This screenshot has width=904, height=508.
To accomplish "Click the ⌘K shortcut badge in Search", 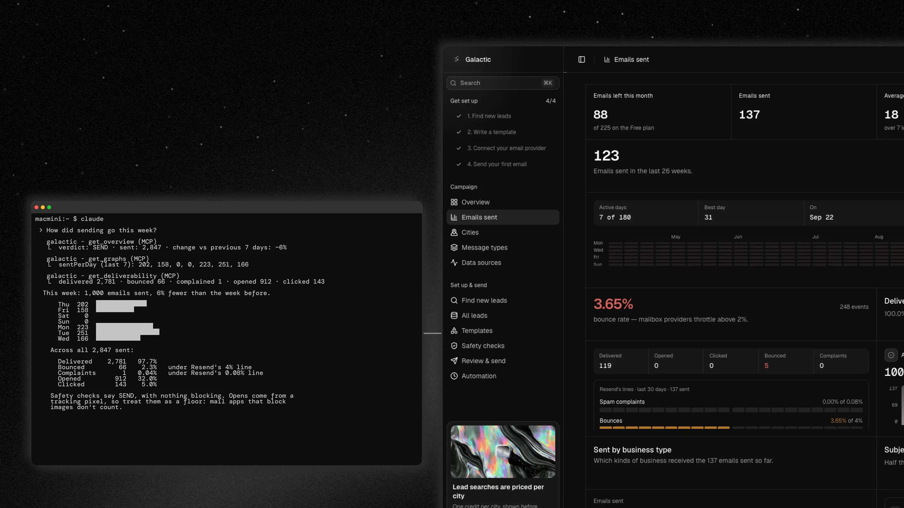I will 547,83.
